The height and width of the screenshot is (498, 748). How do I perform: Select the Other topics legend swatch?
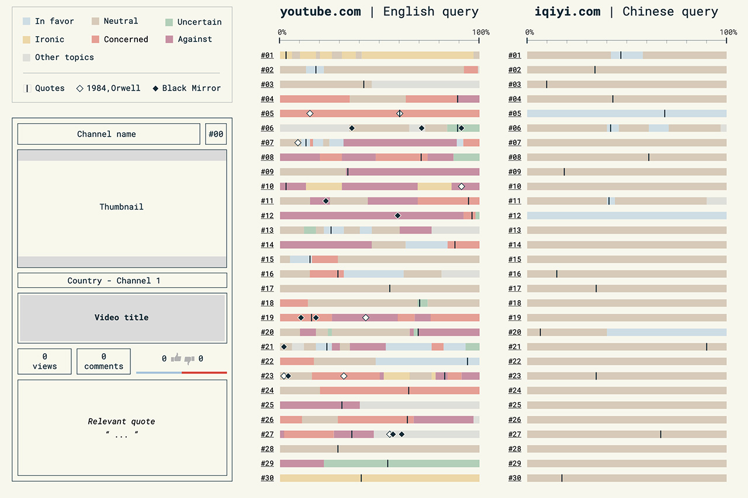click(27, 57)
